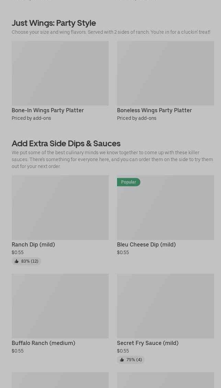The image size is (221, 388).
Task: View the 83% (12) rating chip
Action: click(26, 261)
